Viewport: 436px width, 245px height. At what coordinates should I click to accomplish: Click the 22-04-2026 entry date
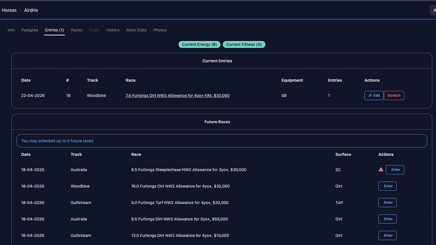[x=33, y=95]
